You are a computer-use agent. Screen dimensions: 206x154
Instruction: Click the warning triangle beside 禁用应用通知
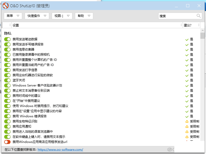click(x=187, y=127)
